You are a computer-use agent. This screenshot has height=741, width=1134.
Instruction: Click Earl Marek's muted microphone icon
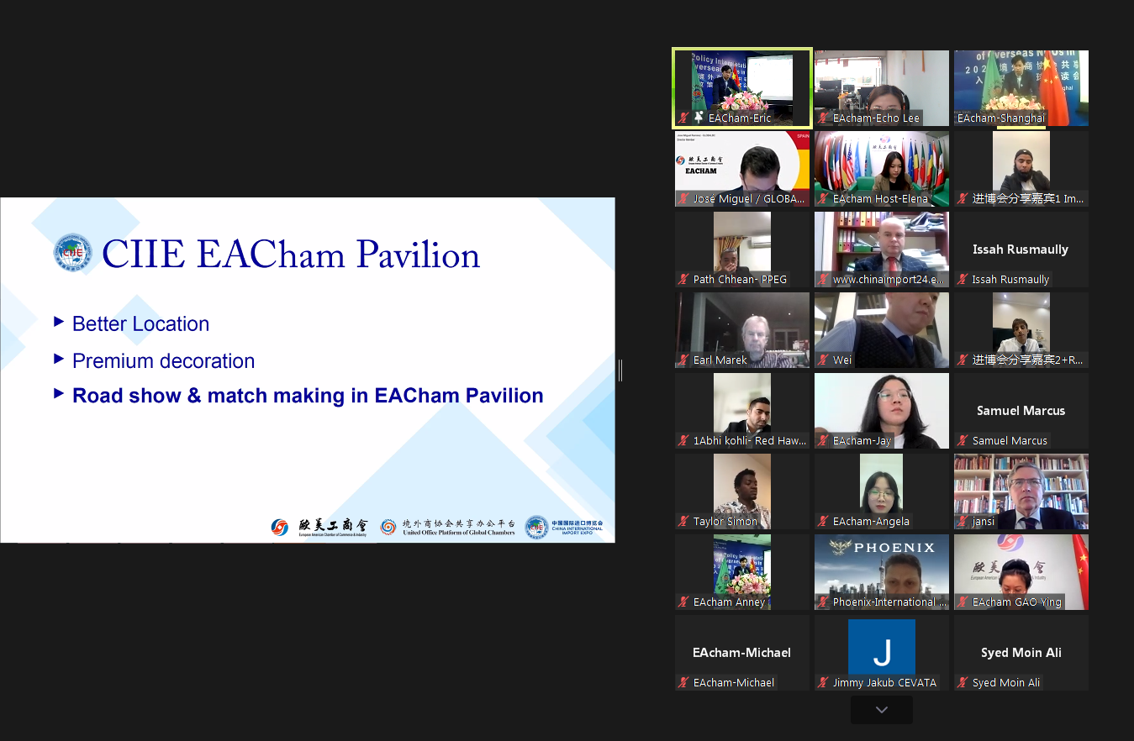point(684,360)
